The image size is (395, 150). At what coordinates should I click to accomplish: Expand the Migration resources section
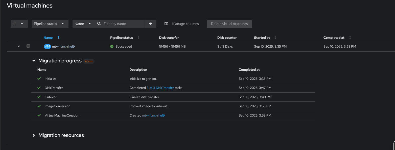(x=34, y=135)
